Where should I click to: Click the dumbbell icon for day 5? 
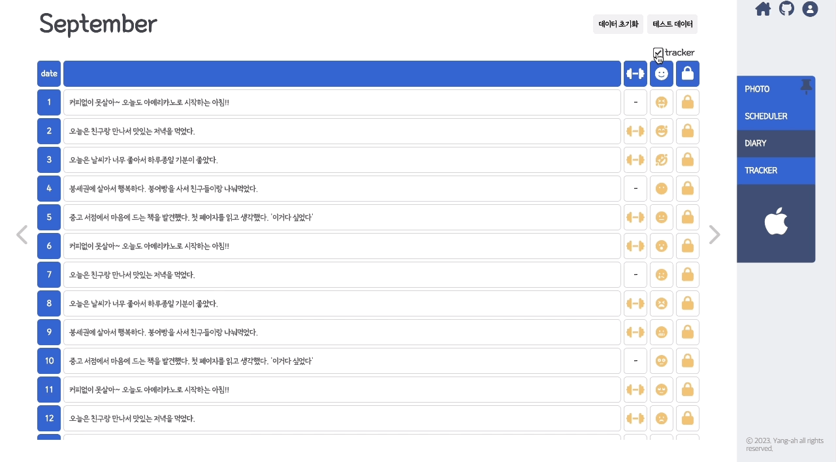(x=635, y=217)
